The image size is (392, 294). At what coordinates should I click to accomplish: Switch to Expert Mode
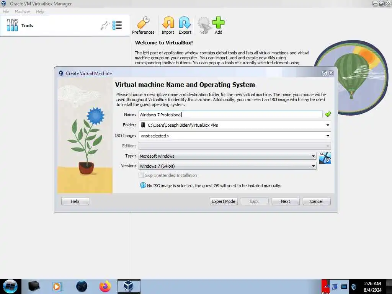pos(224,201)
